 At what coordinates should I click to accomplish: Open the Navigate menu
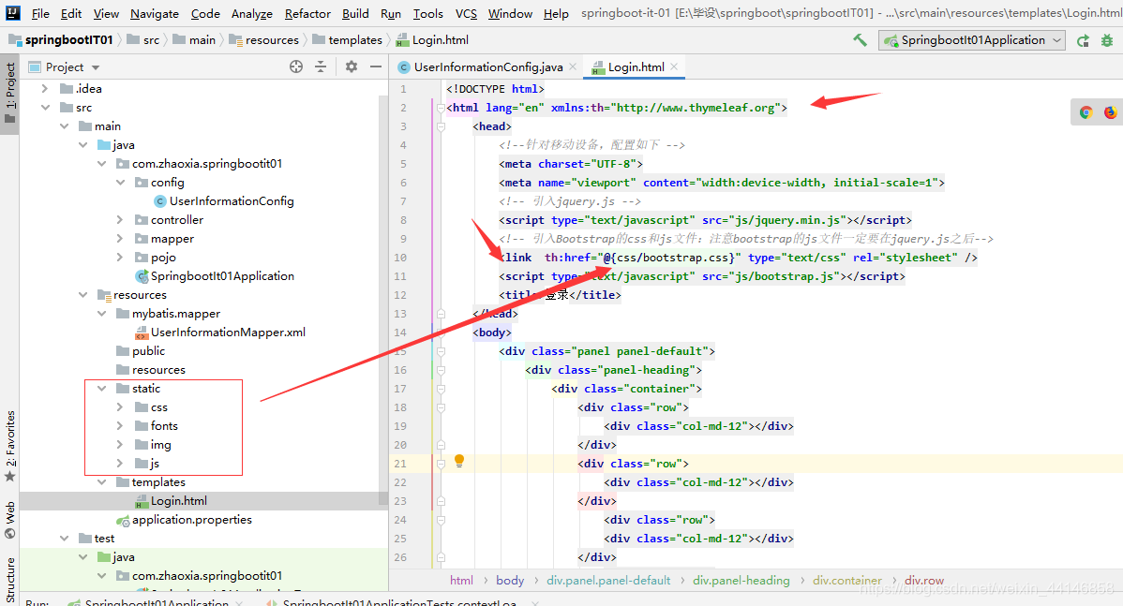pos(155,14)
